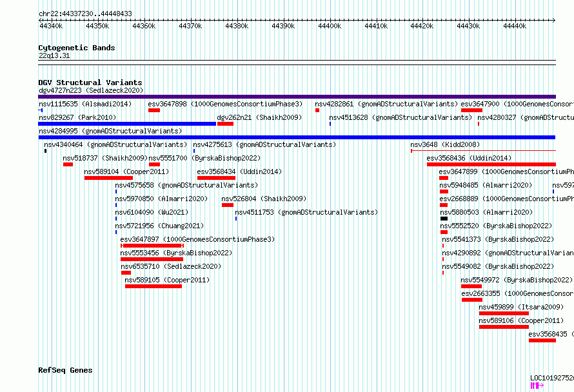The width and height of the screenshot is (574, 392).
Task: Select nsv6535710 (Sedlazeck2020) label
Action: (172, 266)
